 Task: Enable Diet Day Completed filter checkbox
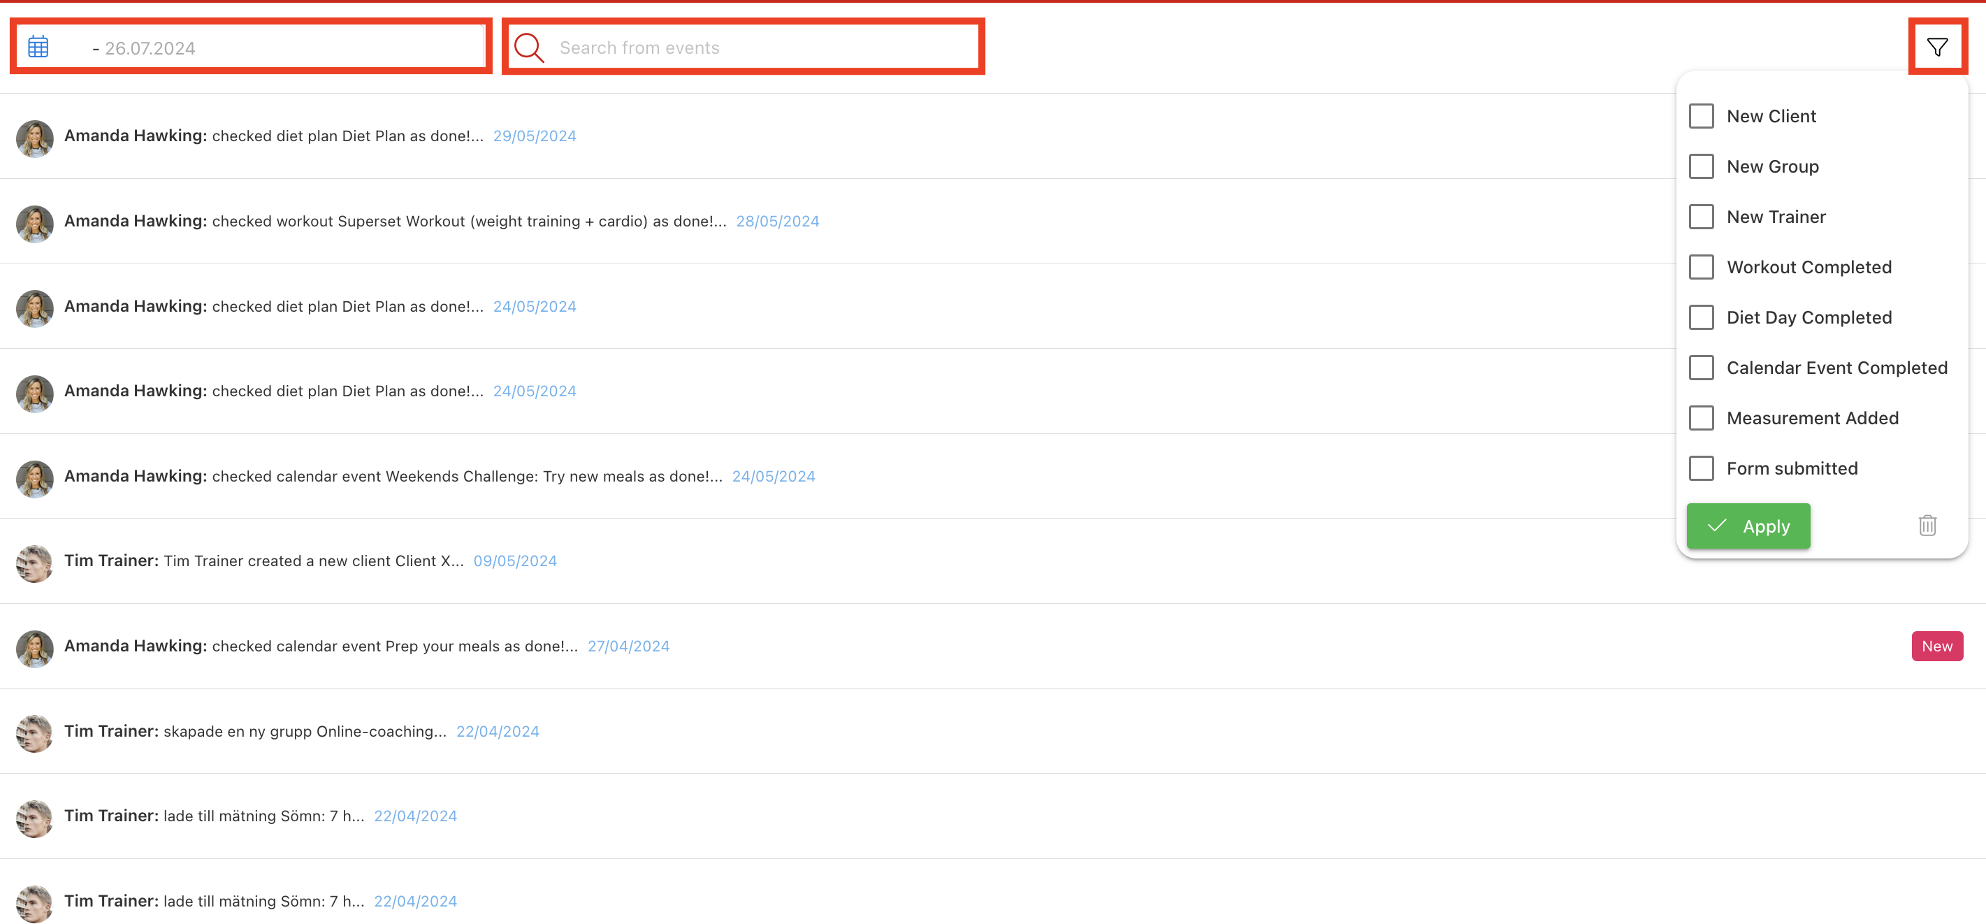[x=1701, y=317]
